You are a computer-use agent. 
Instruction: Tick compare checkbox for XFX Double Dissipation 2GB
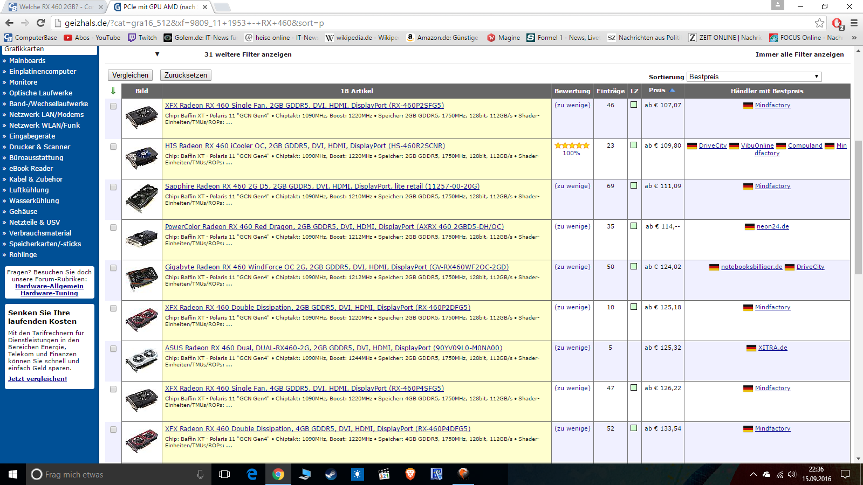click(x=113, y=308)
